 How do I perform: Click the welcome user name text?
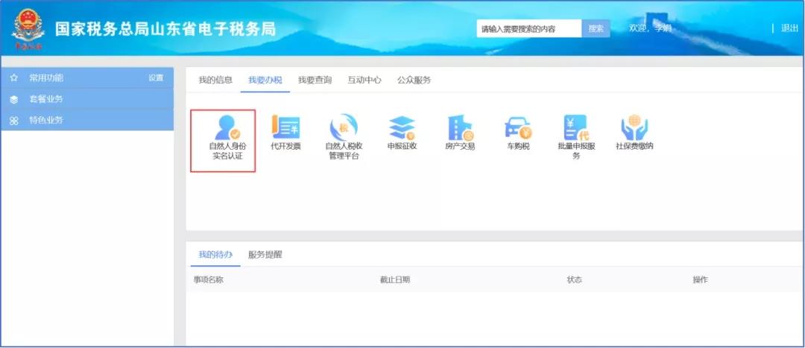click(650, 28)
